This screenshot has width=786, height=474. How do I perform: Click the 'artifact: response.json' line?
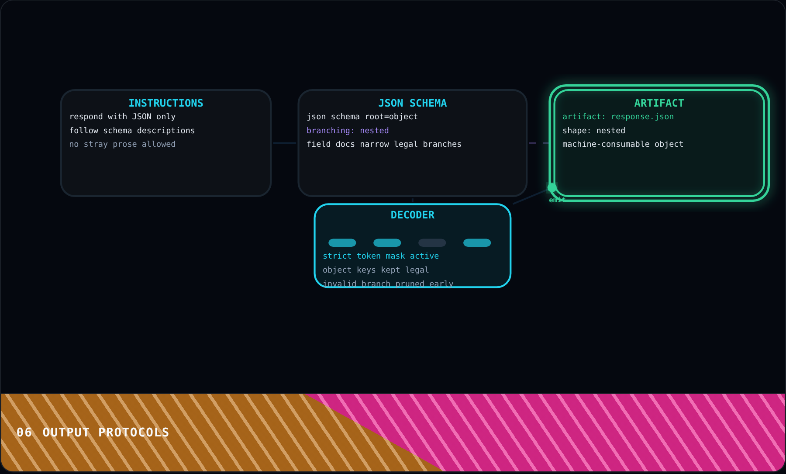pyautogui.click(x=618, y=117)
